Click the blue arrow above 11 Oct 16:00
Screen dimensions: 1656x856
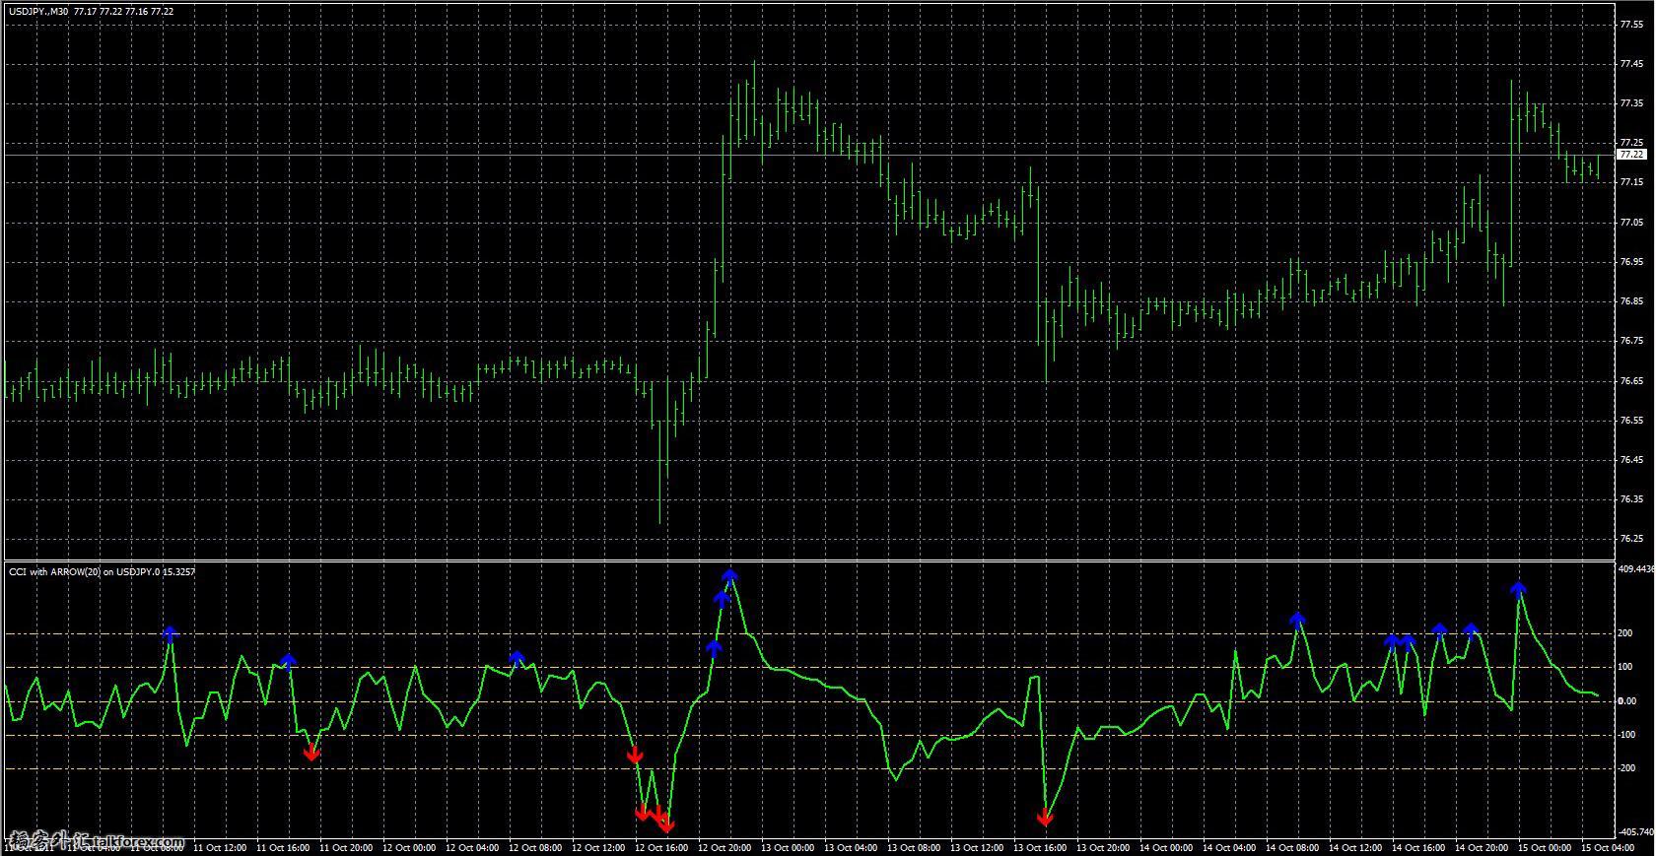[288, 660]
